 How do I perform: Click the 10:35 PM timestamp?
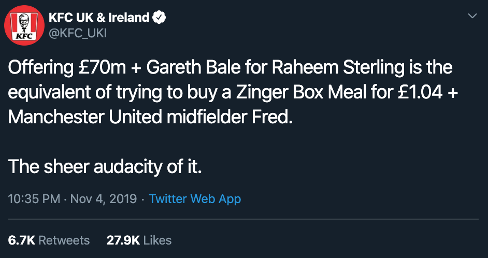pos(34,199)
